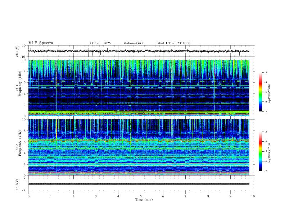
Task: Click the "-7" tick on the upper colorbar
Action: [266, 111]
